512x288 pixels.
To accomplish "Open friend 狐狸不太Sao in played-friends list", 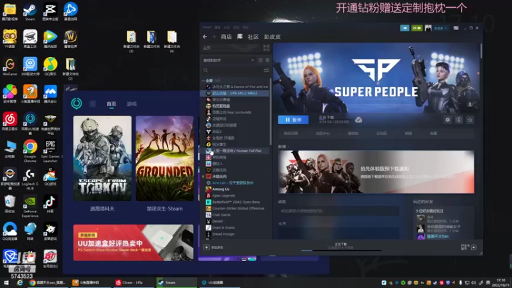I will point(438,236).
